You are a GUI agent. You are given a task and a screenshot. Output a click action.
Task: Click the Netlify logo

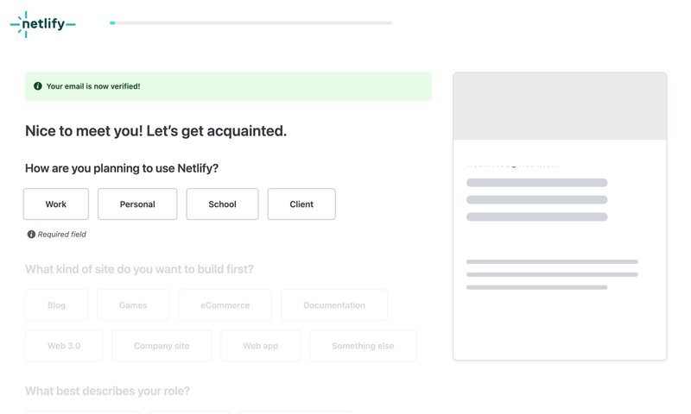pos(43,25)
